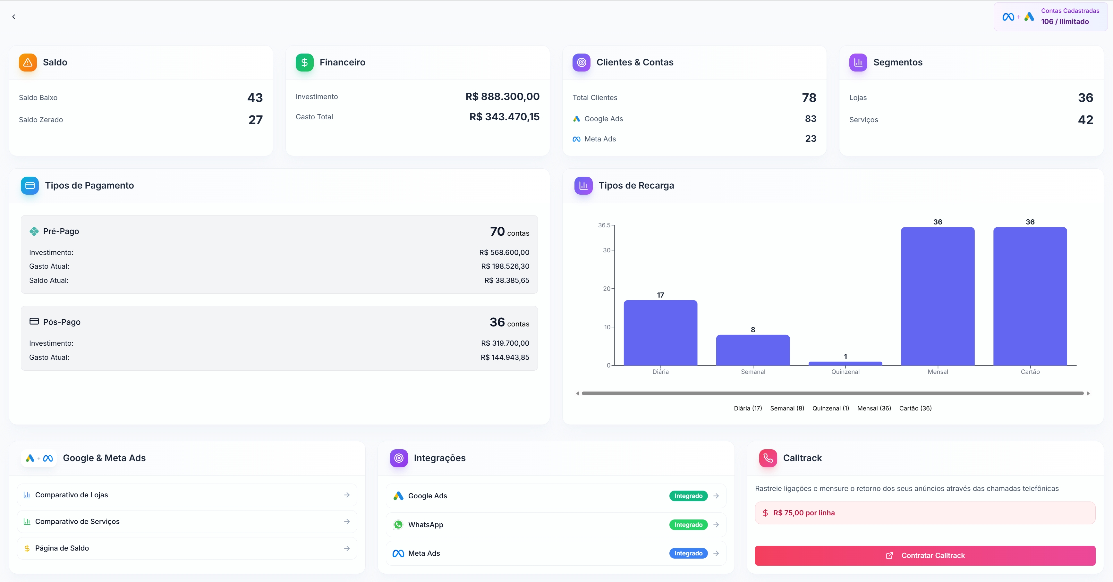Click the Tipos de Recarga bar chart icon
This screenshot has width=1113, height=582.
click(583, 185)
